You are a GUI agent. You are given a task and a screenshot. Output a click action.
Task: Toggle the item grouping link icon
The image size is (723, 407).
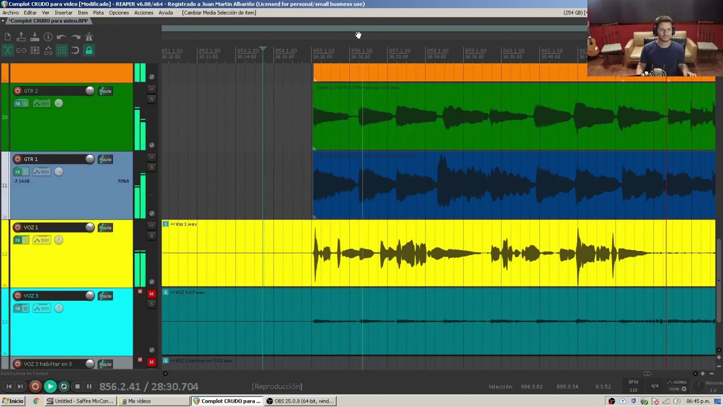[x=21, y=51]
